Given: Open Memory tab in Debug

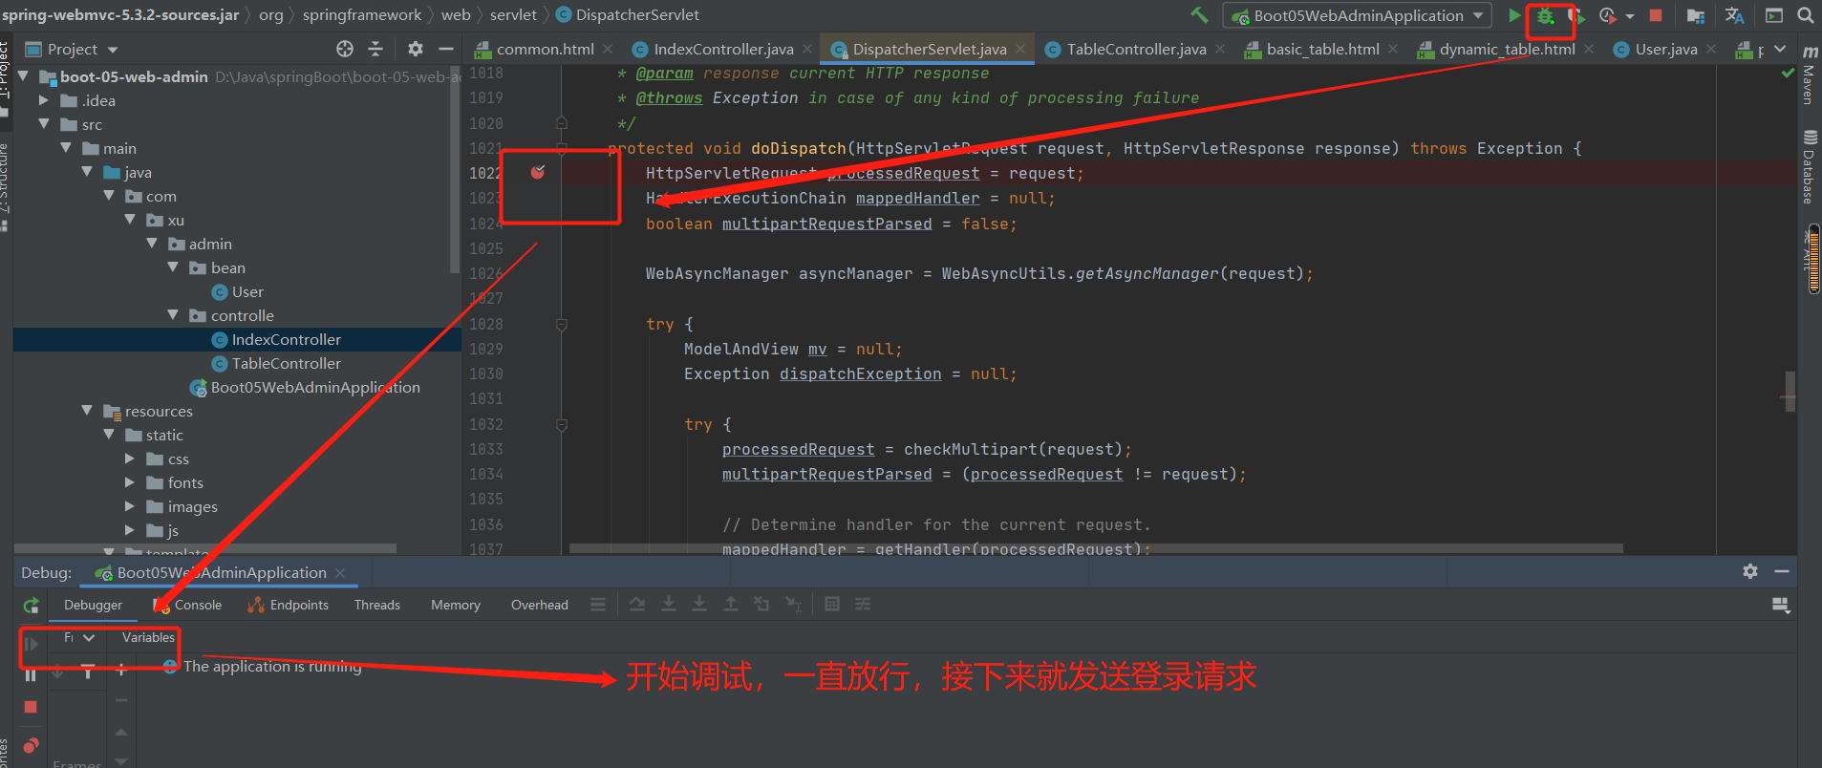Looking at the screenshot, I should coord(456,605).
